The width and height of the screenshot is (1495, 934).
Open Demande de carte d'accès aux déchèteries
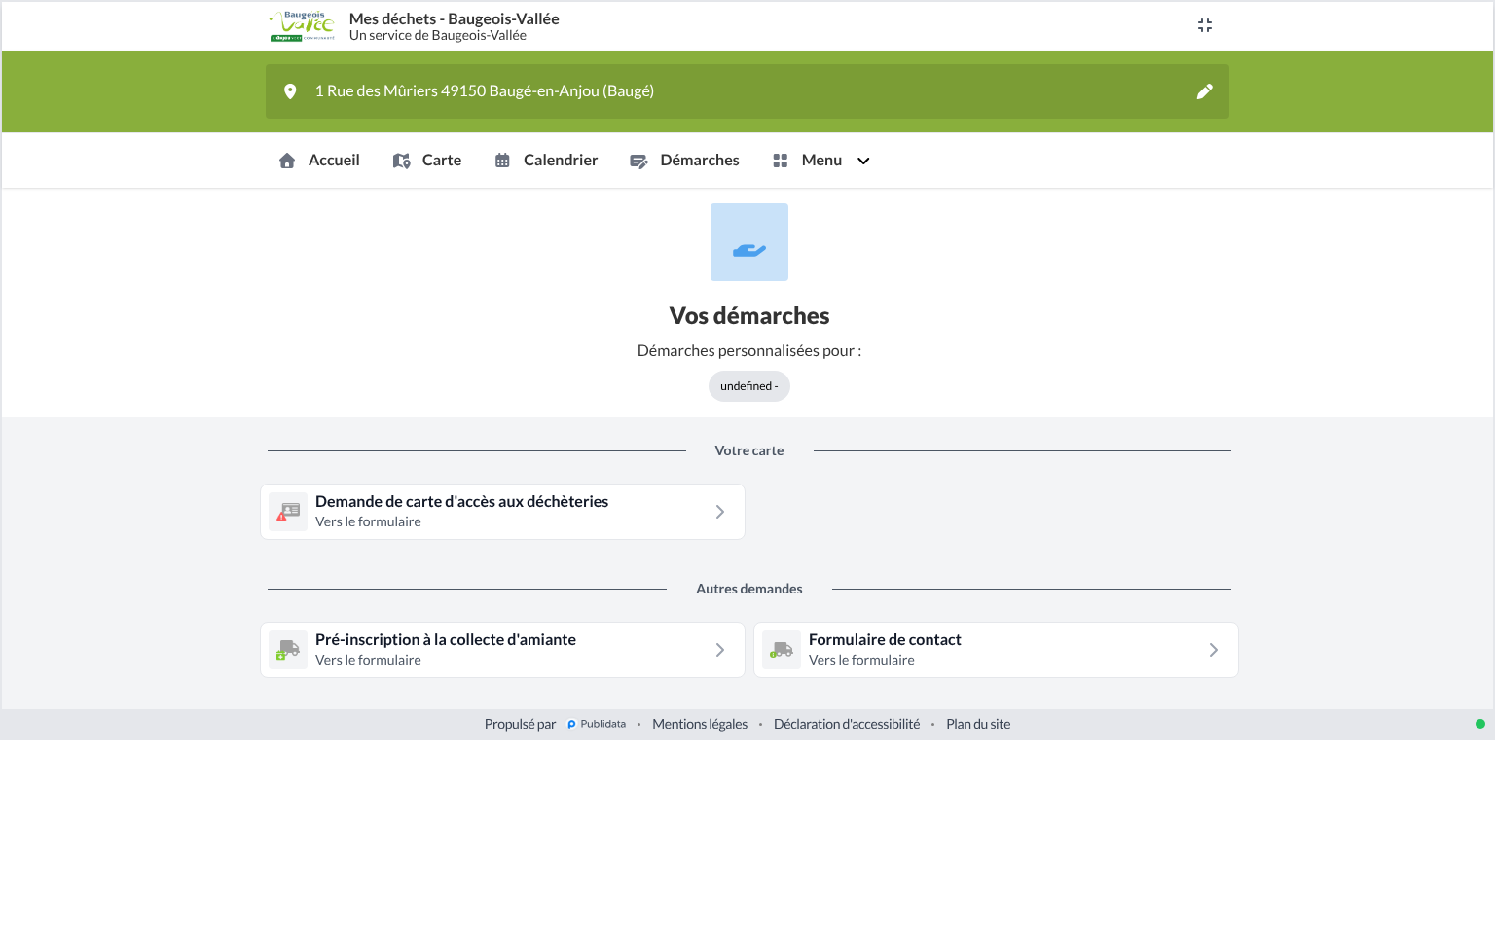coord(502,512)
